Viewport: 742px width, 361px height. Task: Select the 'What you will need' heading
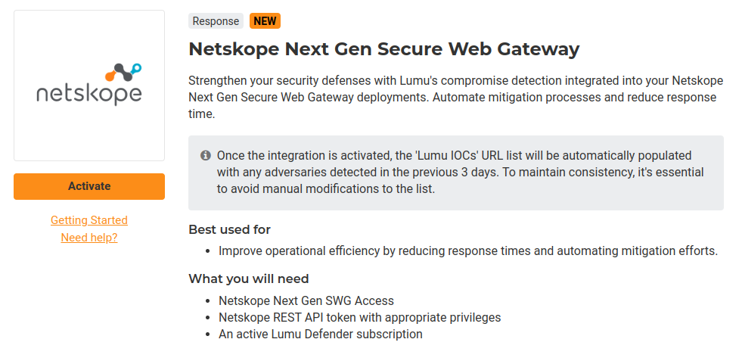(x=248, y=279)
